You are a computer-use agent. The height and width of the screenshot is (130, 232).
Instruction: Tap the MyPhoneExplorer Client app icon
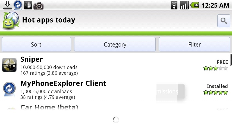9,89
